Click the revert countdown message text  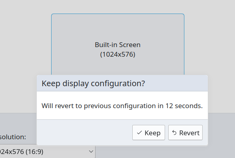coord(122,106)
